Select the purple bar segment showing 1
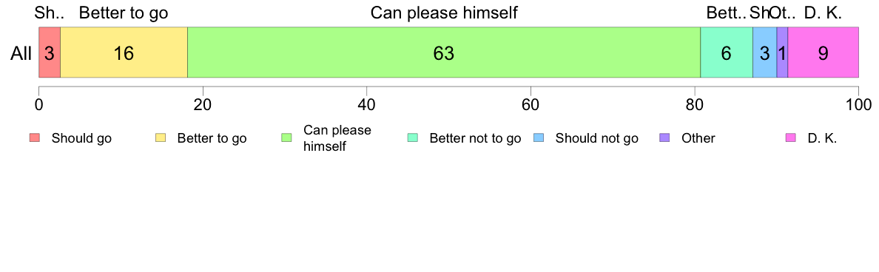Viewport: 879px width, 272px height. point(783,52)
